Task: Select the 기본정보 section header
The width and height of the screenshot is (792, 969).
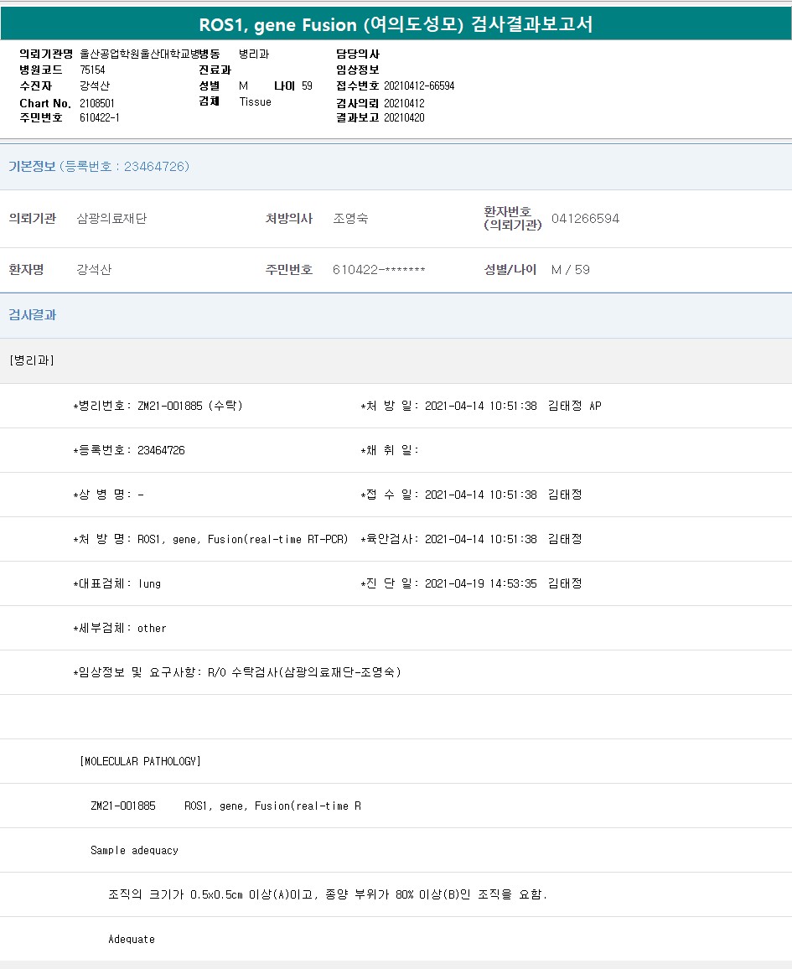Action: (x=99, y=167)
